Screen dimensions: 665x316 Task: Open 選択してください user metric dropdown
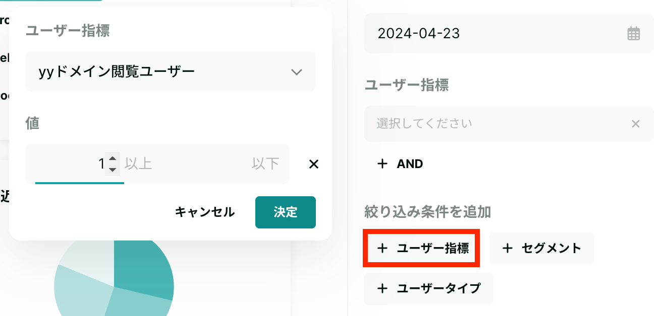(x=509, y=124)
